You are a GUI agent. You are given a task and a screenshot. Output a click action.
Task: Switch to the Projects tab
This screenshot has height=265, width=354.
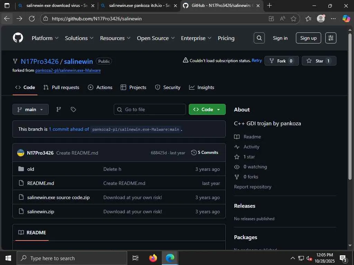pos(133,87)
